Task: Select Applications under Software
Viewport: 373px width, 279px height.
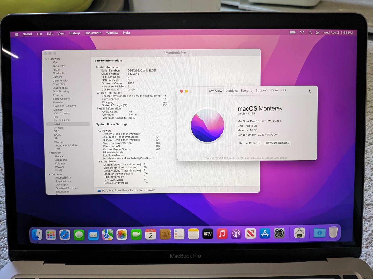Action: pyautogui.click(x=63, y=181)
